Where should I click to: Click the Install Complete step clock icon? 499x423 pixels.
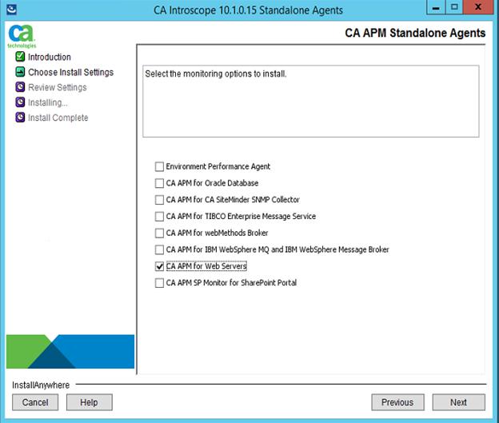click(x=20, y=117)
